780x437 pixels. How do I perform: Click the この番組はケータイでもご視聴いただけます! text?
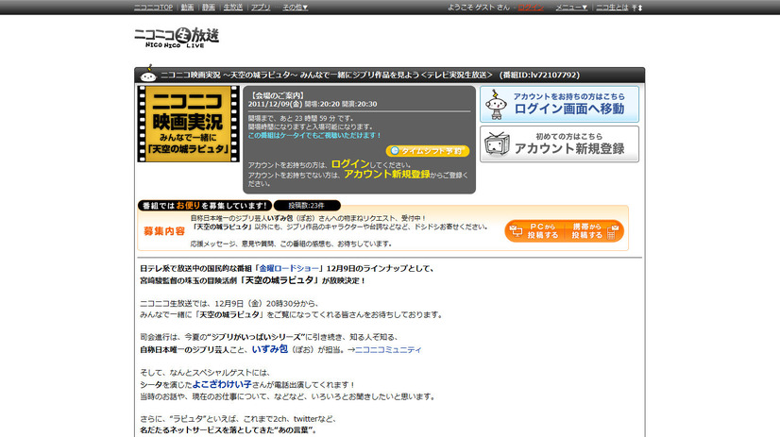pos(314,135)
